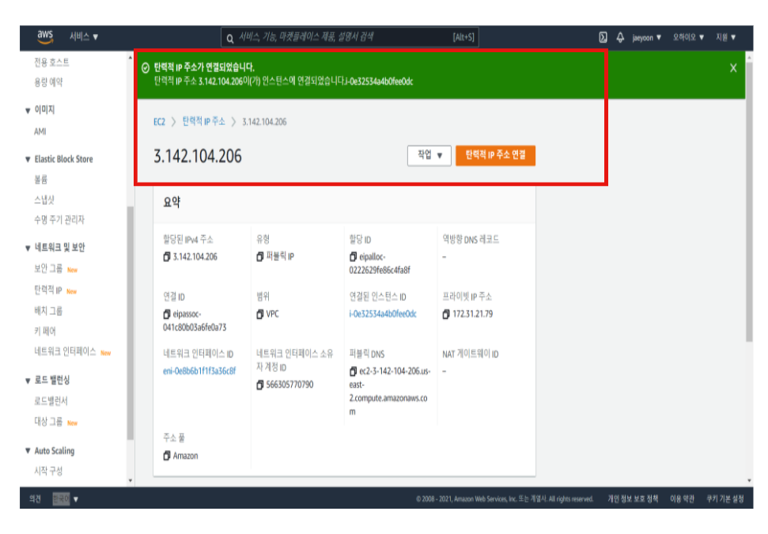Open 로드밸런서 in sidebar
Image resolution: width=768 pixels, height=534 pixels.
[x=51, y=401]
